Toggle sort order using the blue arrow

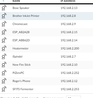coord(3,1)
